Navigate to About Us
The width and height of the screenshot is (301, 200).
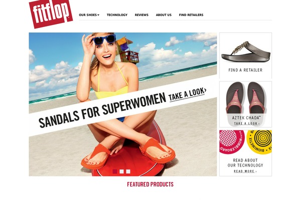[x=164, y=14]
